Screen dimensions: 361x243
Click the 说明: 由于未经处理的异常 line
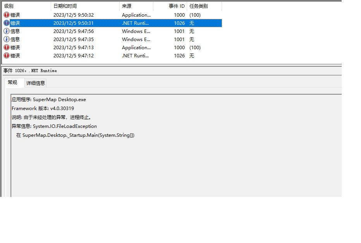52,117
